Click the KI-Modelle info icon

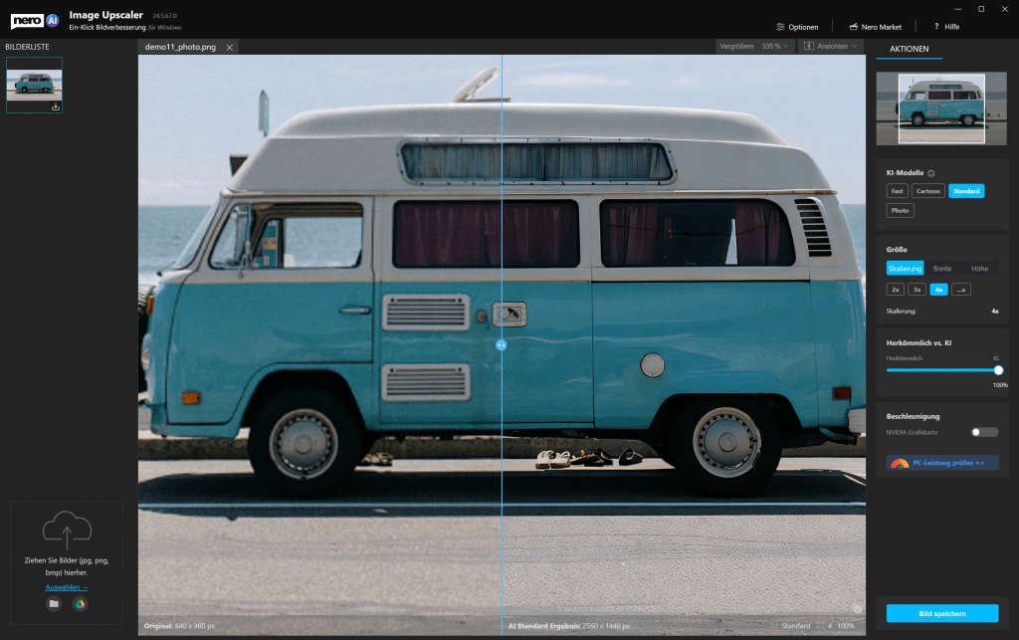[931, 173]
